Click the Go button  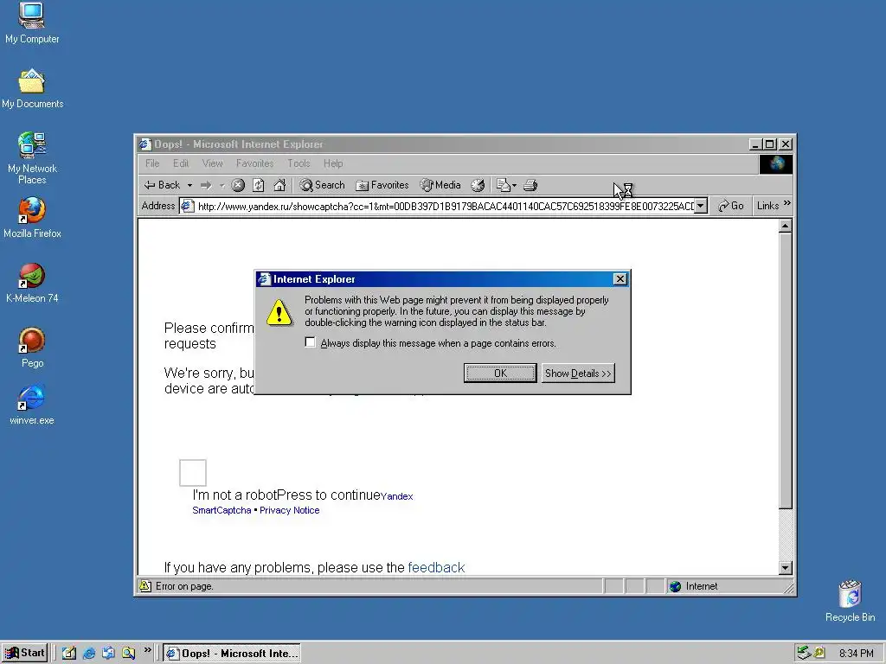(730, 206)
